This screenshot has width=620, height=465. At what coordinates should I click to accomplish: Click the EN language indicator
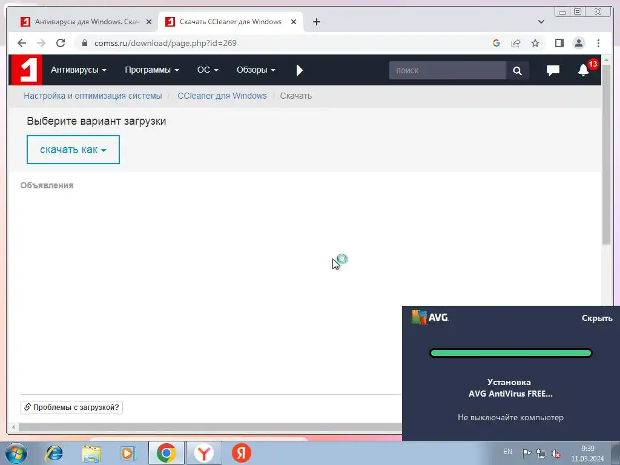(507, 452)
